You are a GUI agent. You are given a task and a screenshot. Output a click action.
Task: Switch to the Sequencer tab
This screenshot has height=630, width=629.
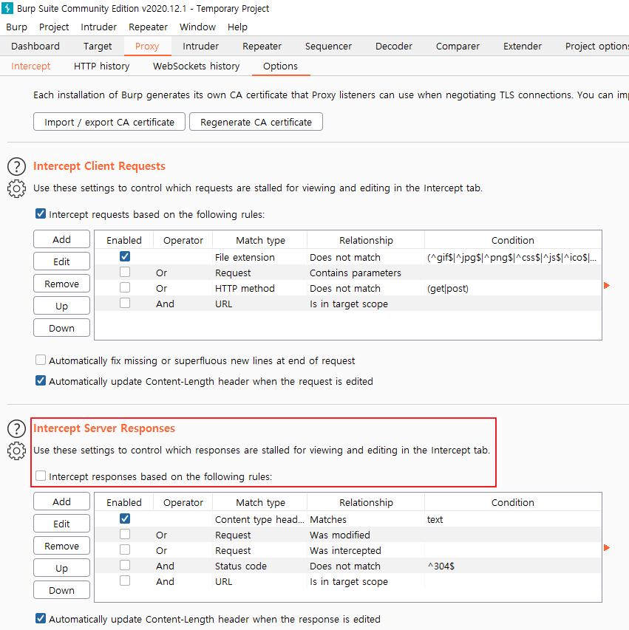328,47
